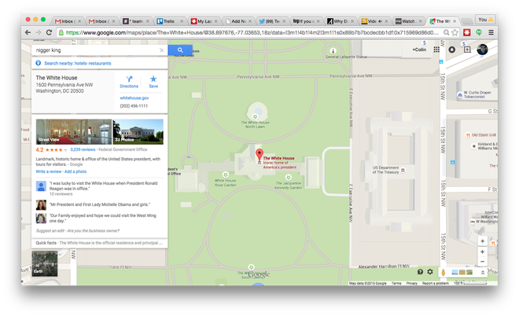The image size is (519, 316).
Task: Click the red extension icon in toolbar
Action: click(x=466, y=32)
